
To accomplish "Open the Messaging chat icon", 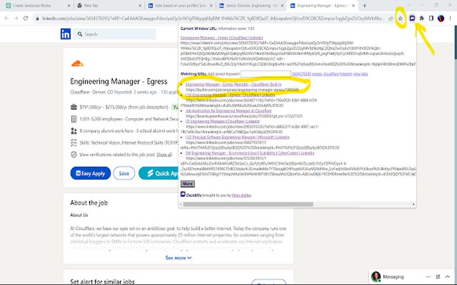I will (x=376, y=276).
